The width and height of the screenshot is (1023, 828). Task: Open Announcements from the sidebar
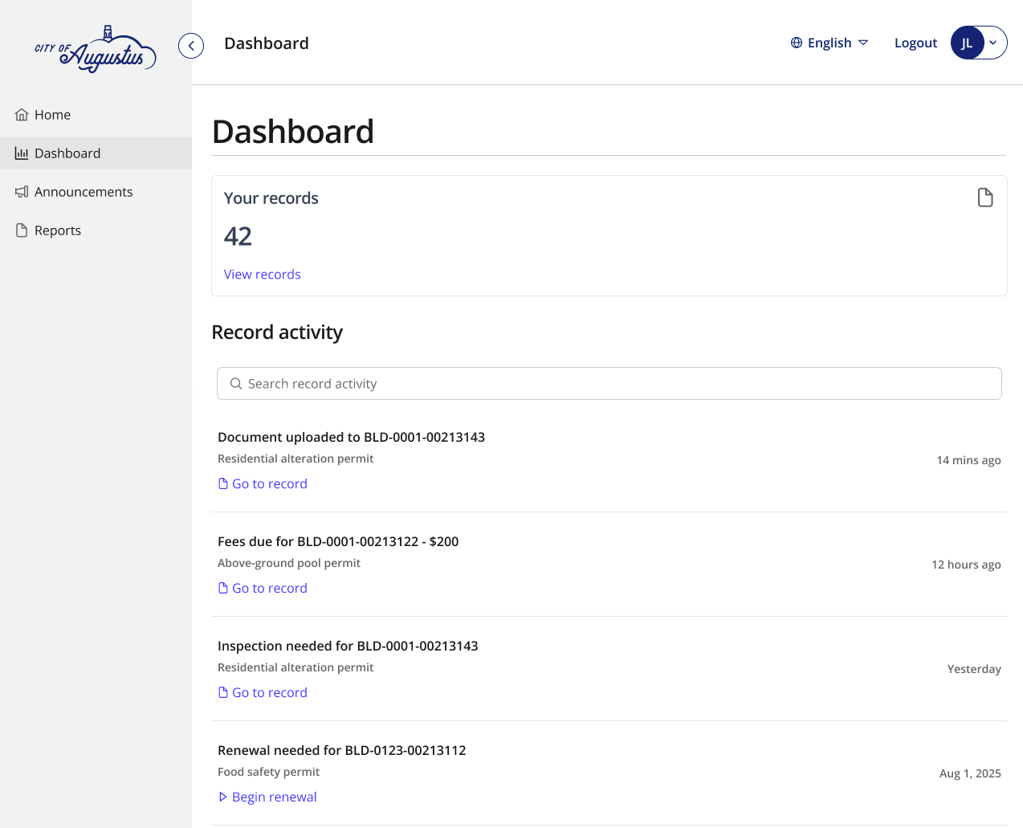(x=84, y=191)
